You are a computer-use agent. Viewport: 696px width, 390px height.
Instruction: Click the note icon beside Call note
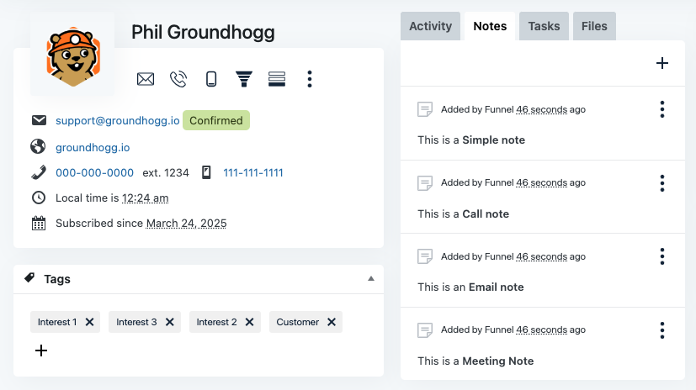coord(425,183)
